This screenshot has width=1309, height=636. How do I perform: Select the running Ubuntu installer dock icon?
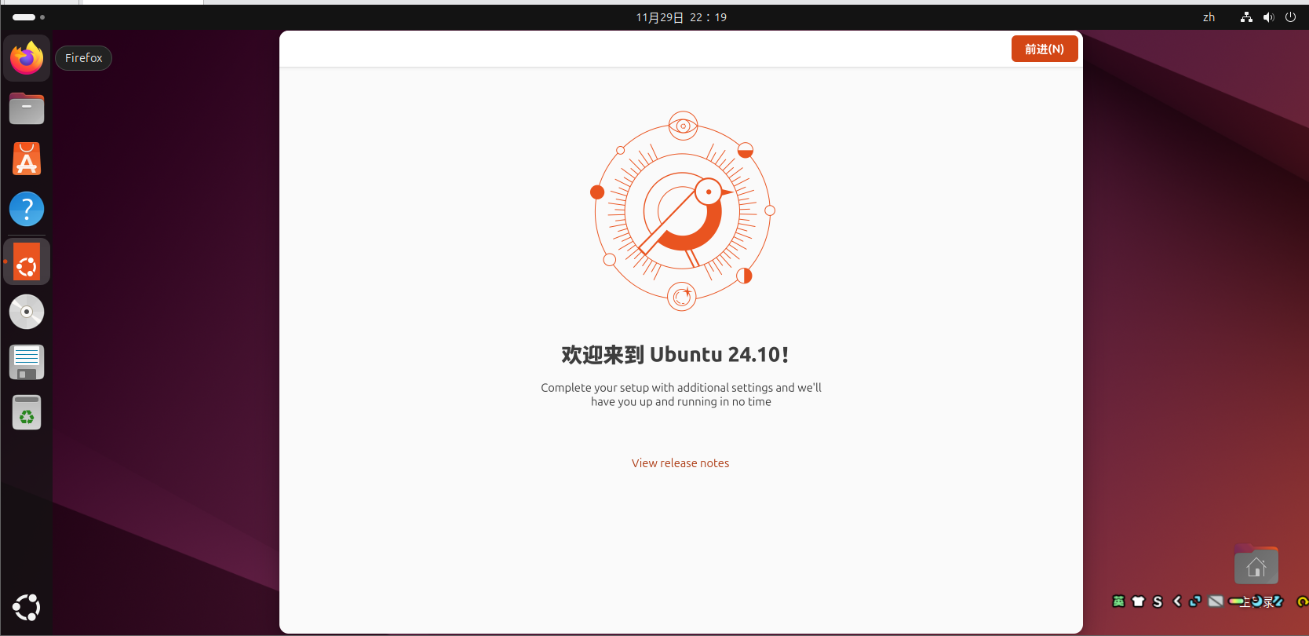point(27,261)
